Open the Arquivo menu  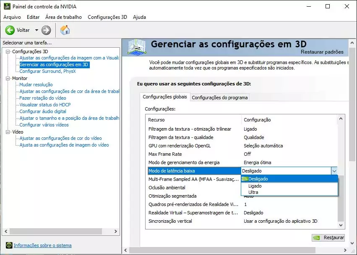pos(12,17)
